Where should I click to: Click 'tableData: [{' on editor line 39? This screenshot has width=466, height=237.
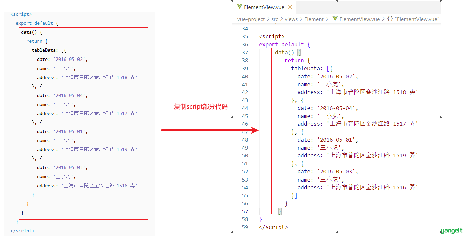click(312, 69)
